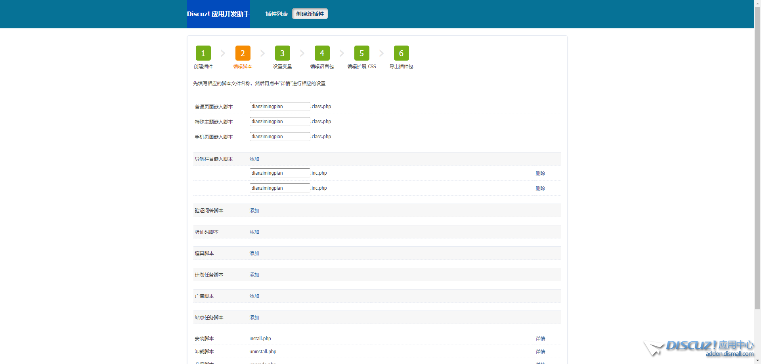Open 详情 for install.php 安装脚本

pyautogui.click(x=540, y=339)
